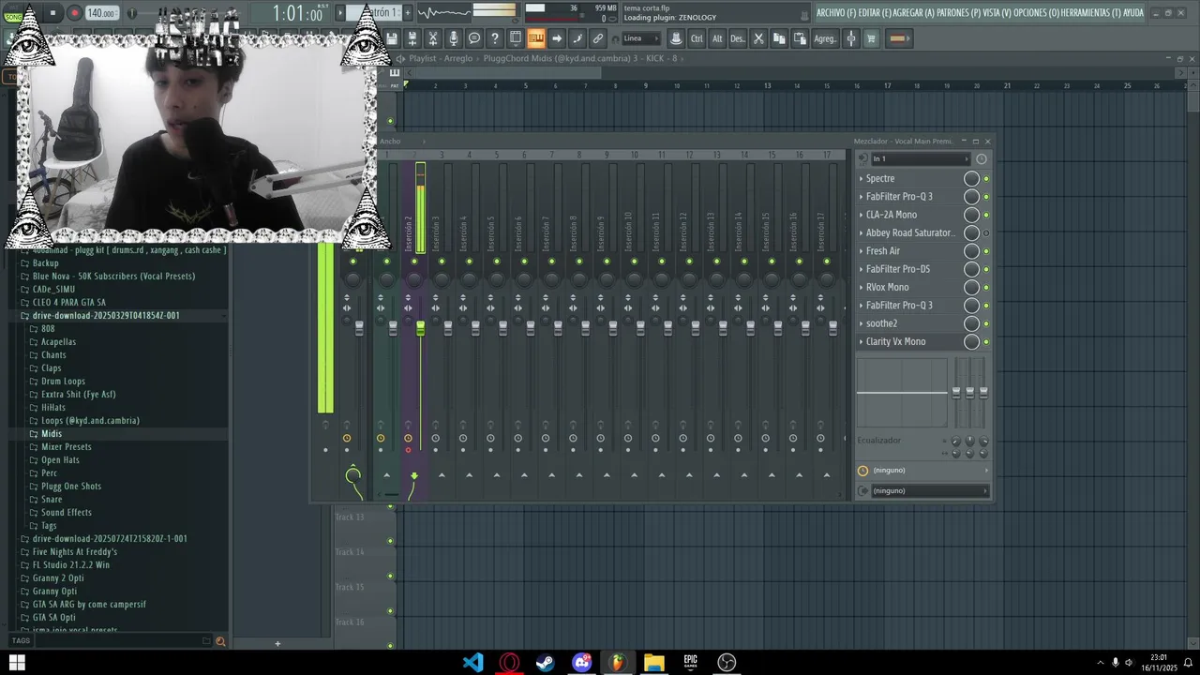The width and height of the screenshot is (1200, 675).
Task: Click the scissors icon next to Des.
Action: click(x=758, y=38)
